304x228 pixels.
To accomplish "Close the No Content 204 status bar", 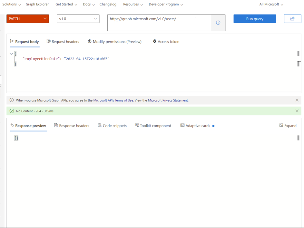I will click(x=297, y=111).
